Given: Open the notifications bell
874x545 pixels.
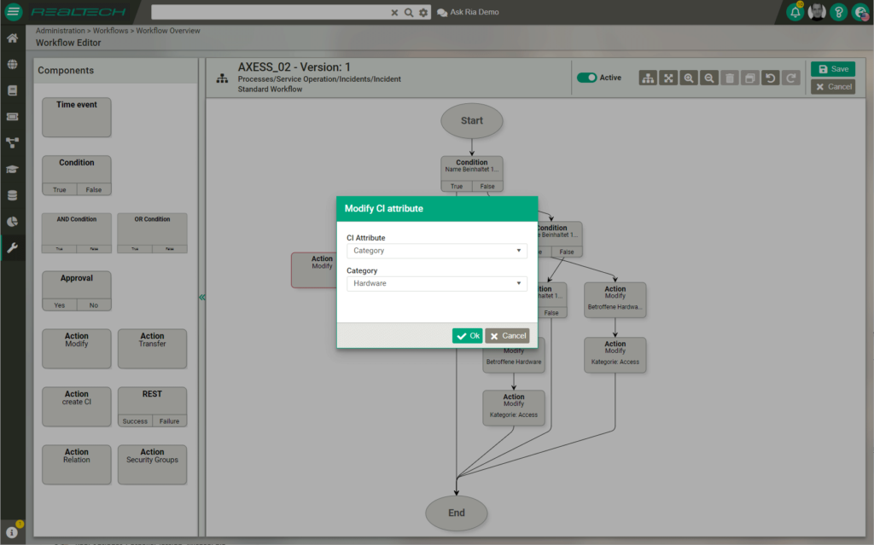Looking at the screenshot, I should [795, 12].
